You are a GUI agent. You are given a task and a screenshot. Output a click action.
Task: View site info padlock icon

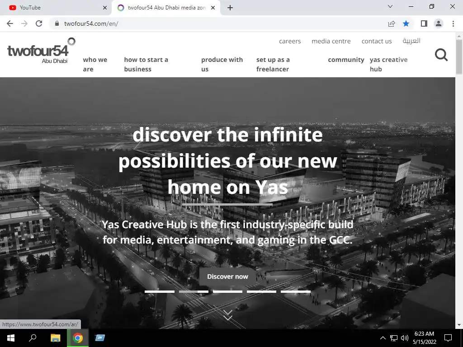point(57,23)
